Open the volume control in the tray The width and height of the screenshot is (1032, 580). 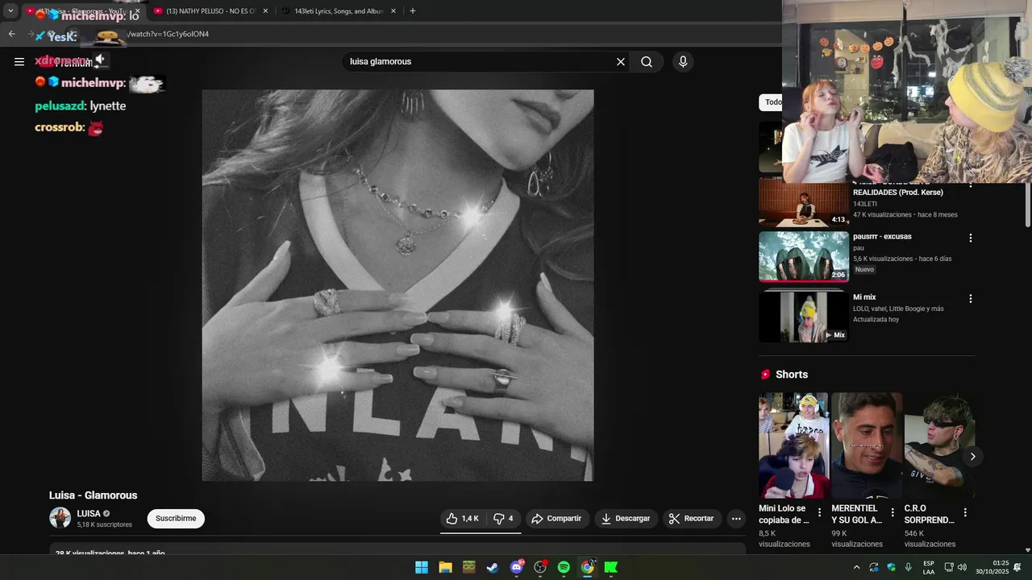(x=962, y=567)
